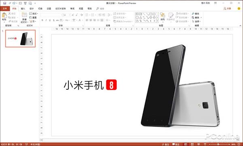Screen dimensions: 243x146
Task: Toggle Italic formatting
Action: click(x=46, y=20)
